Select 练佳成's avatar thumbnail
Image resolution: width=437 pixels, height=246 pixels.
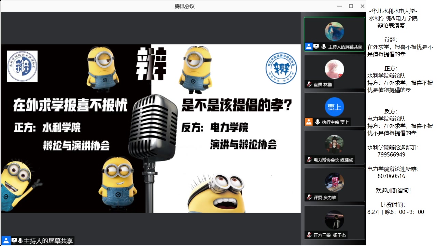(334, 144)
